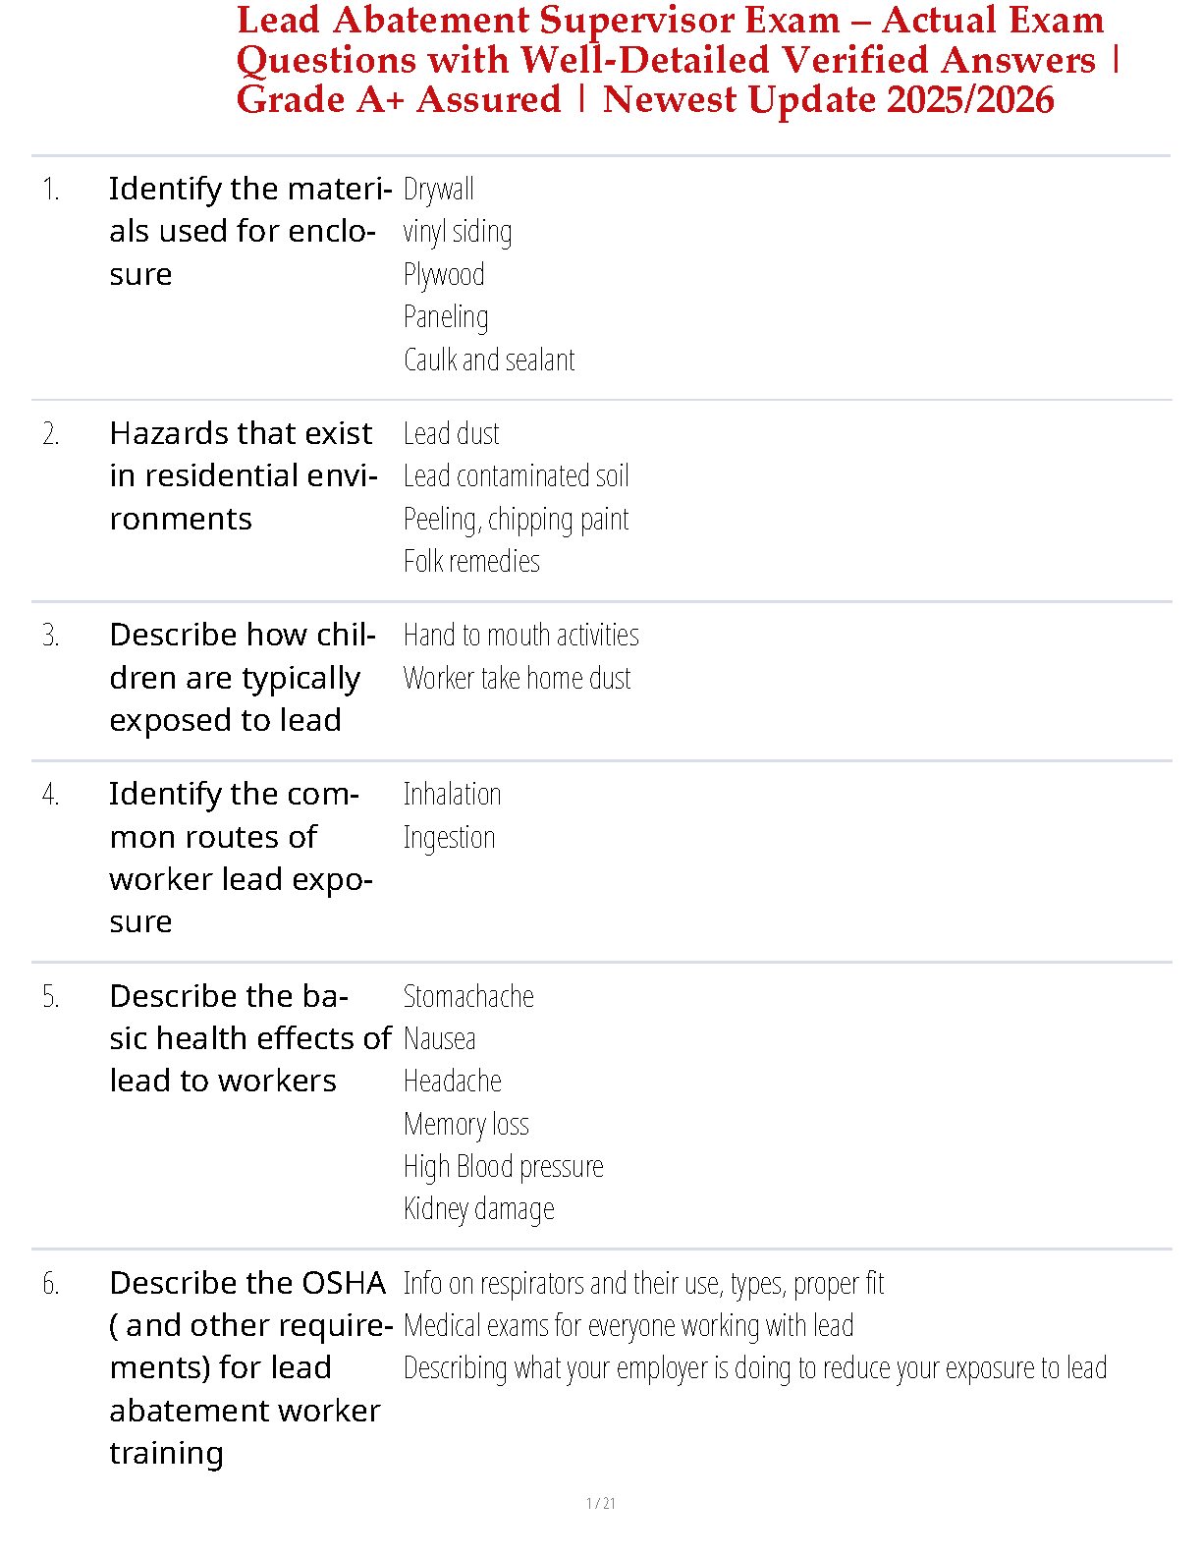Select the 'vinyl siding' answer text
This screenshot has width=1202, height=1556.
pos(458,232)
